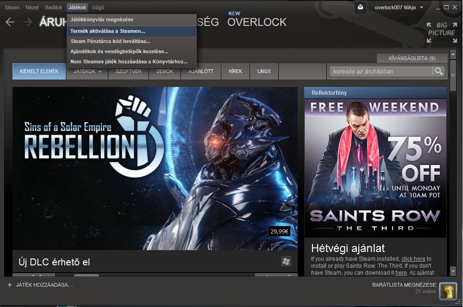
Task: Click BARÁTLISTA MEGNÉZÉSE
Action: (404, 285)
